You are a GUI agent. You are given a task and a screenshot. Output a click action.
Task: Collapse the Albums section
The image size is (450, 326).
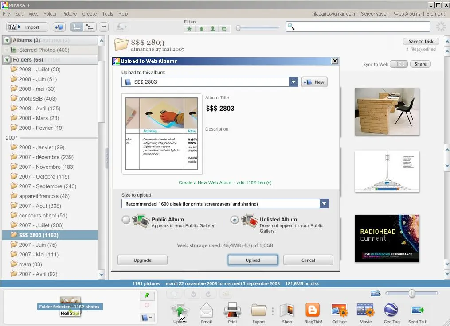pos(7,40)
